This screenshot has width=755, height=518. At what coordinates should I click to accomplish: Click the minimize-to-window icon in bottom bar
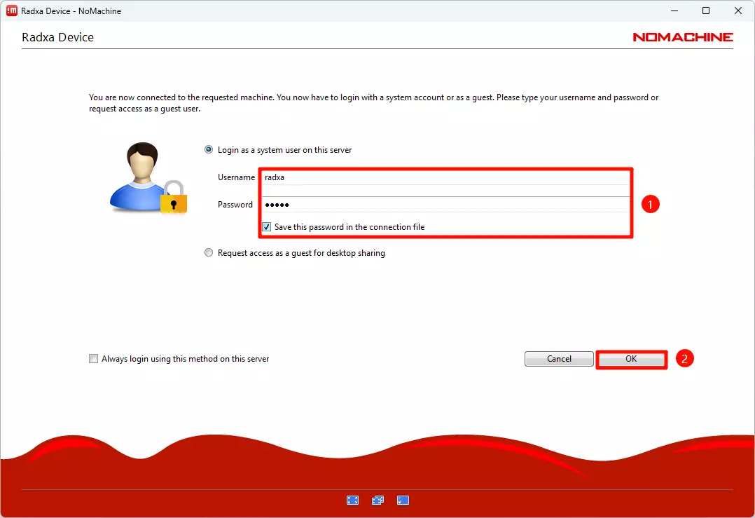pos(403,500)
